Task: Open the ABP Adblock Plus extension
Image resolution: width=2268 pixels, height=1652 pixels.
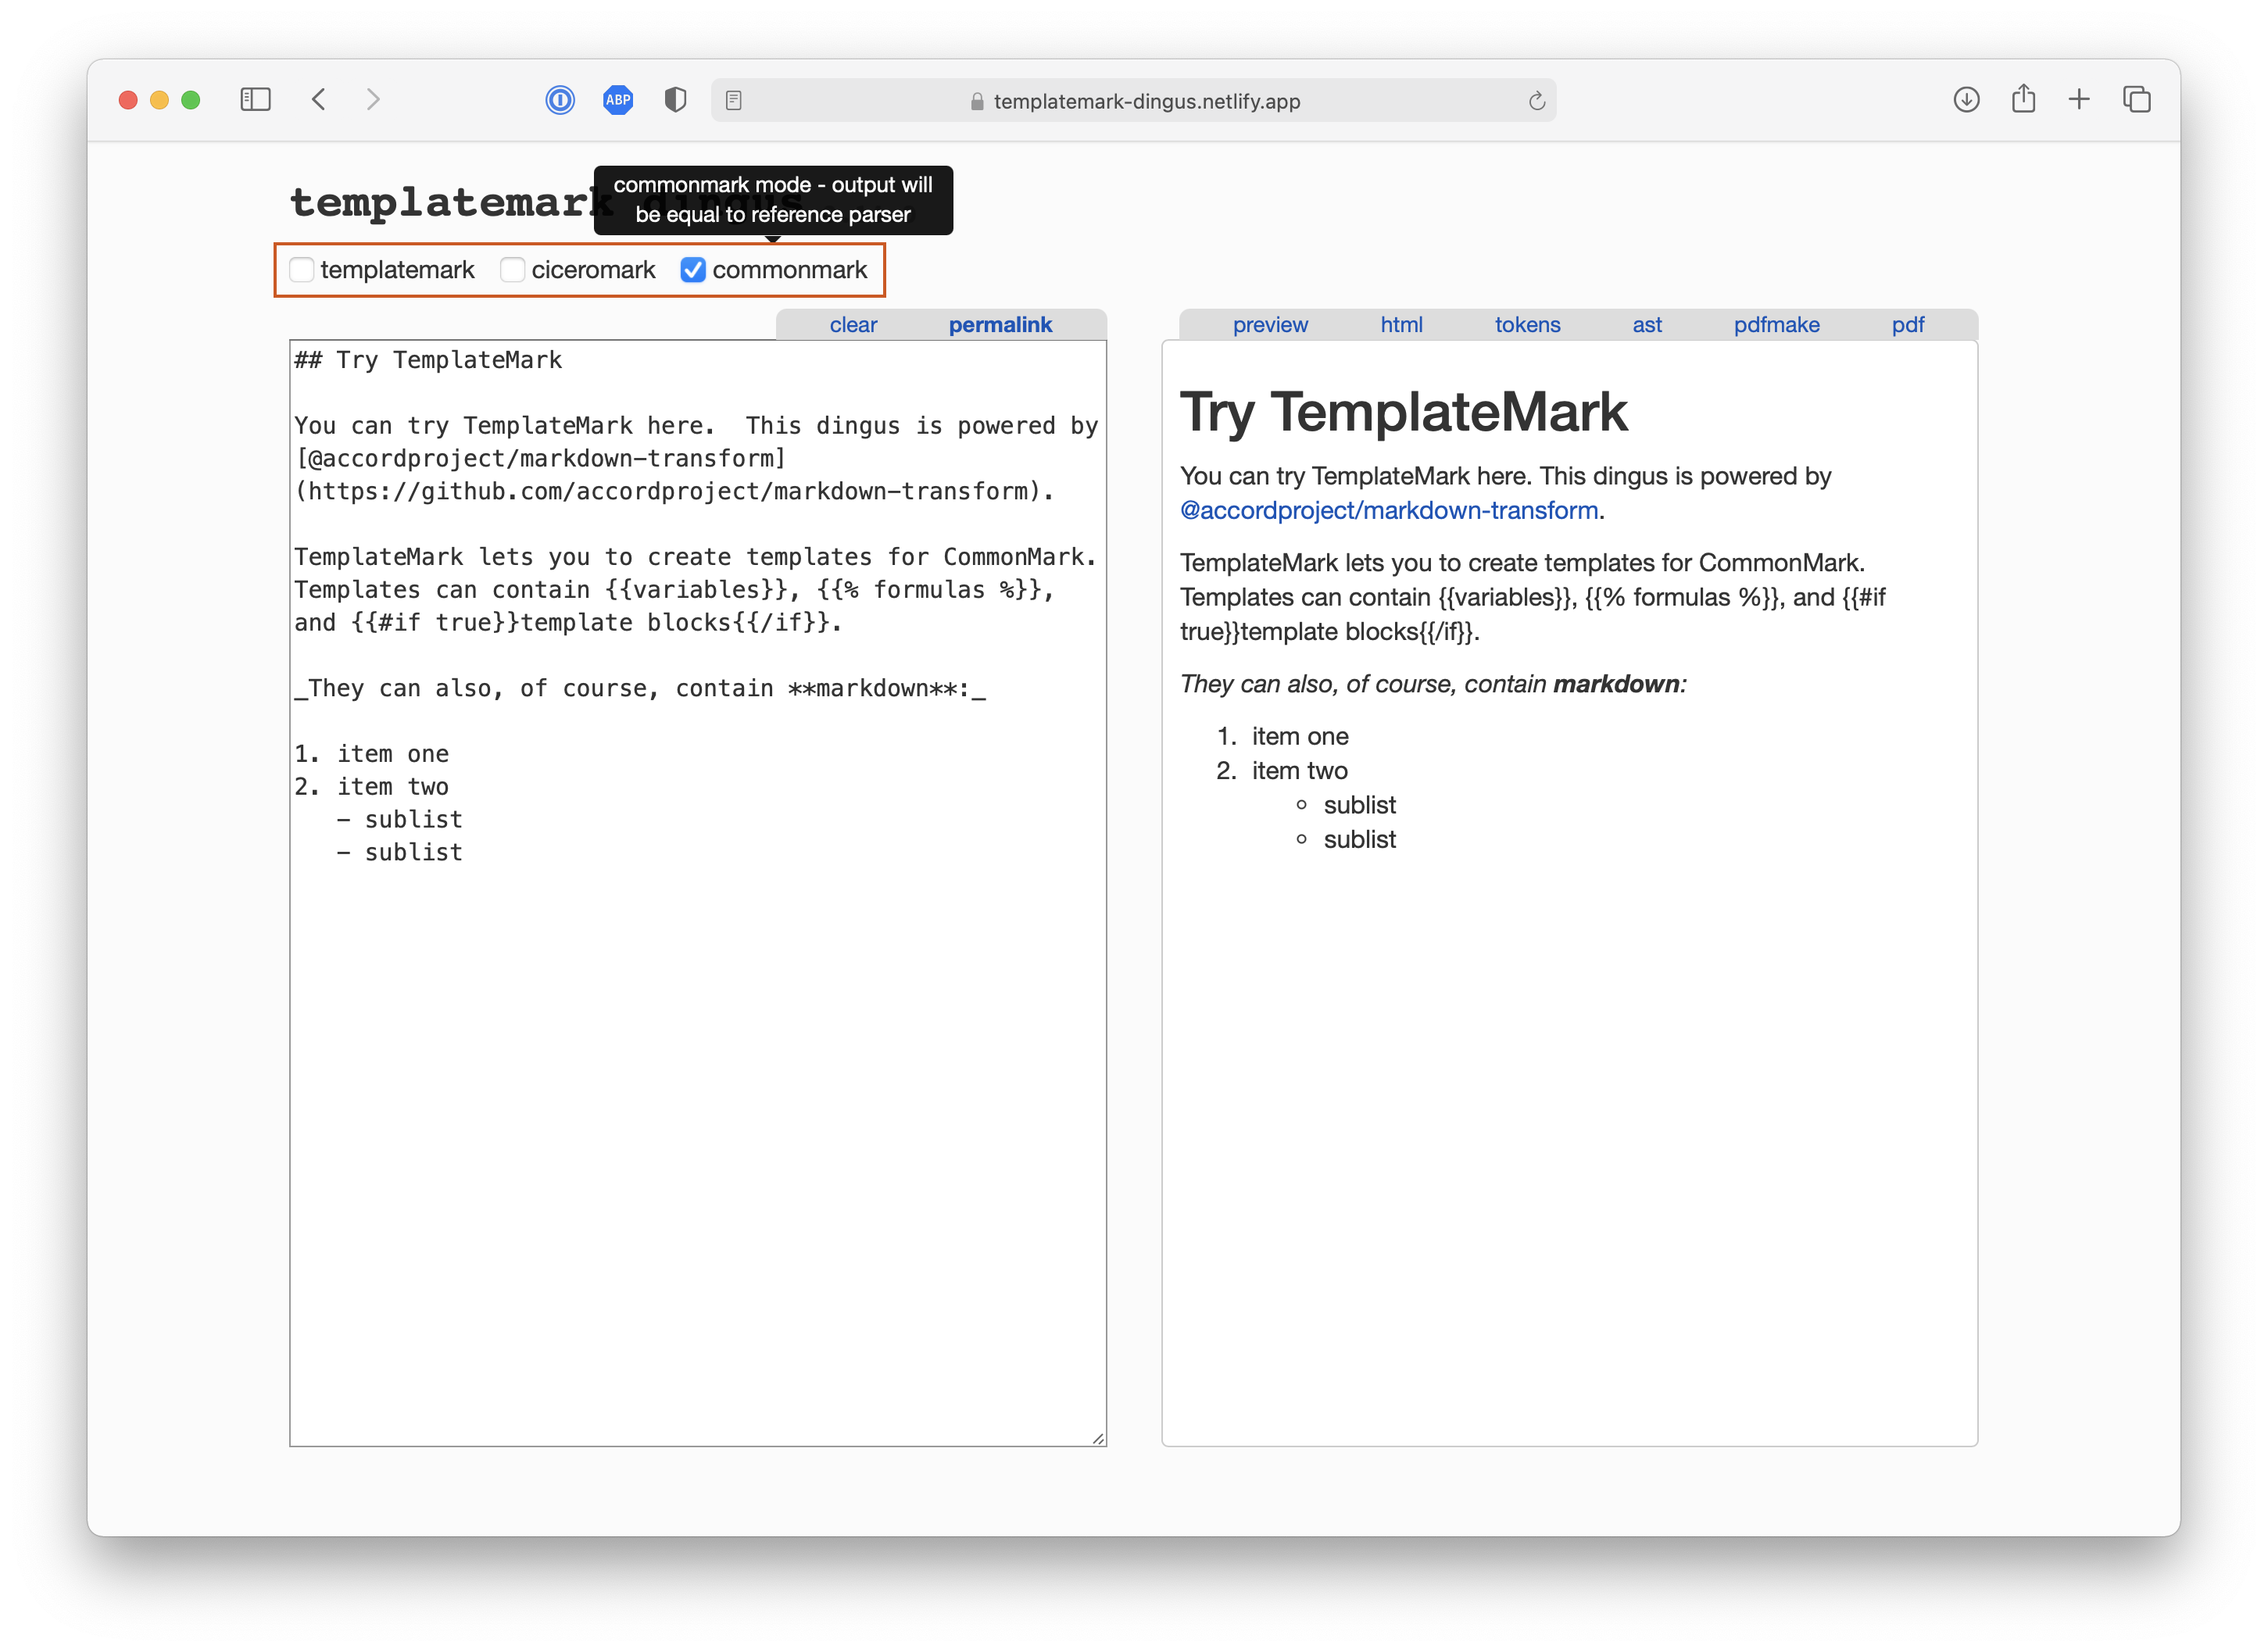Action: (x=618, y=100)
